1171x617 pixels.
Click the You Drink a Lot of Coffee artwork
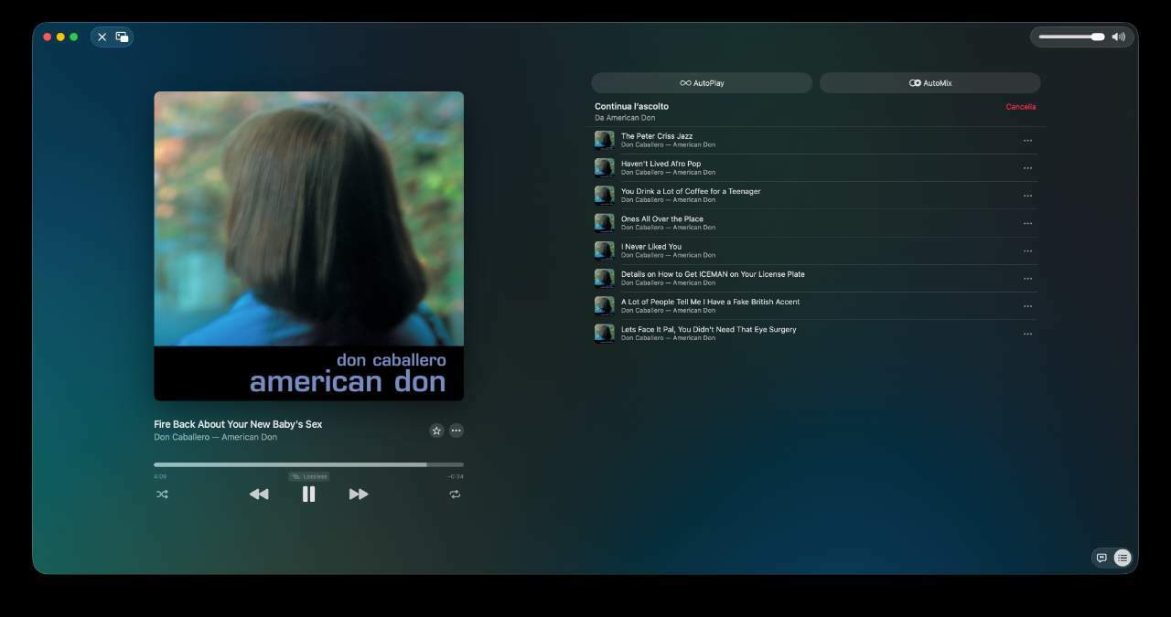[604, 196]
